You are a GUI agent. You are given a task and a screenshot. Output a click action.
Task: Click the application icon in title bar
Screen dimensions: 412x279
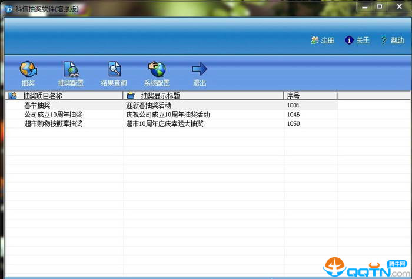coord(8,6)
